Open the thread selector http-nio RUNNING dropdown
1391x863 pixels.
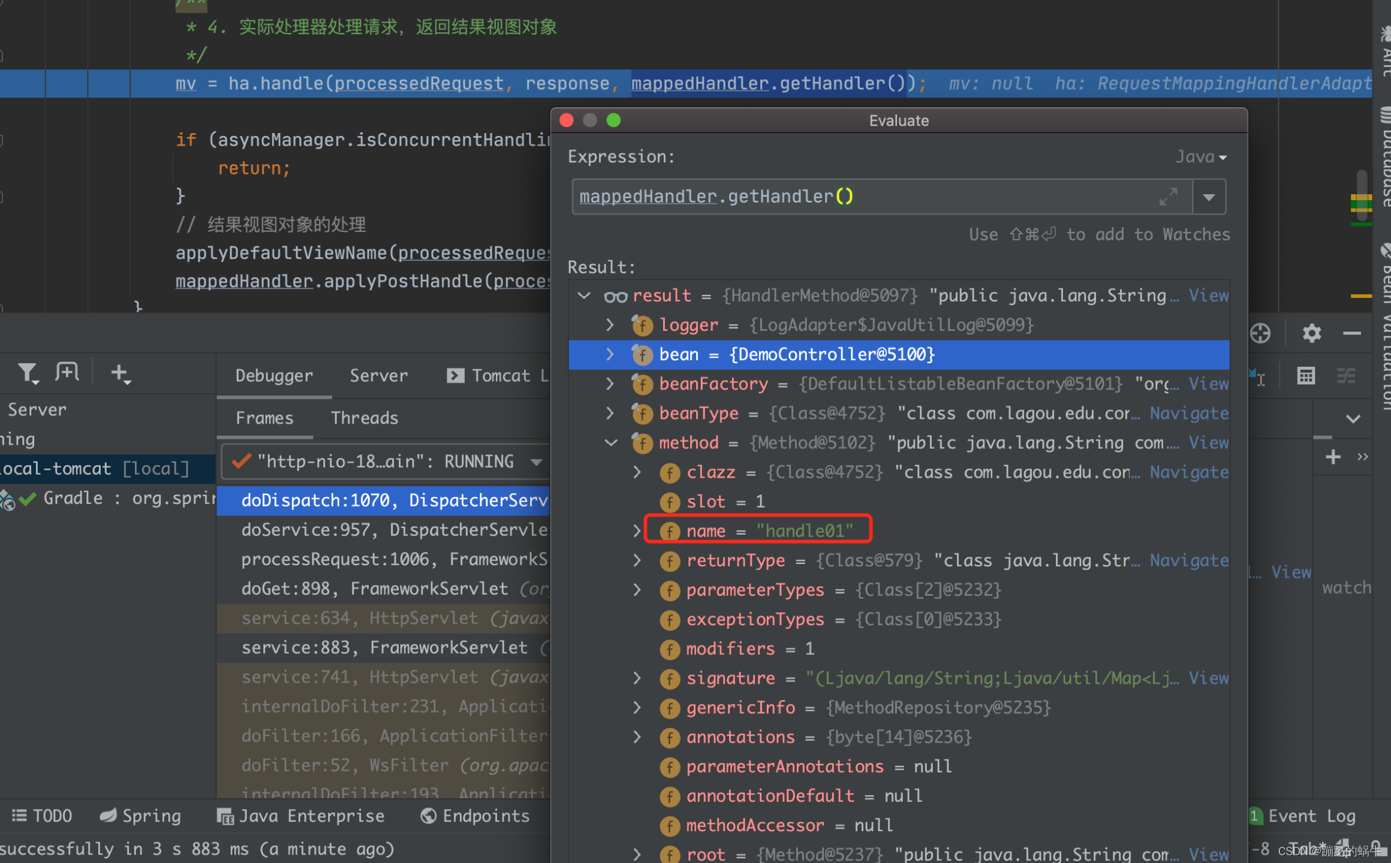click(x=536, y=461)
